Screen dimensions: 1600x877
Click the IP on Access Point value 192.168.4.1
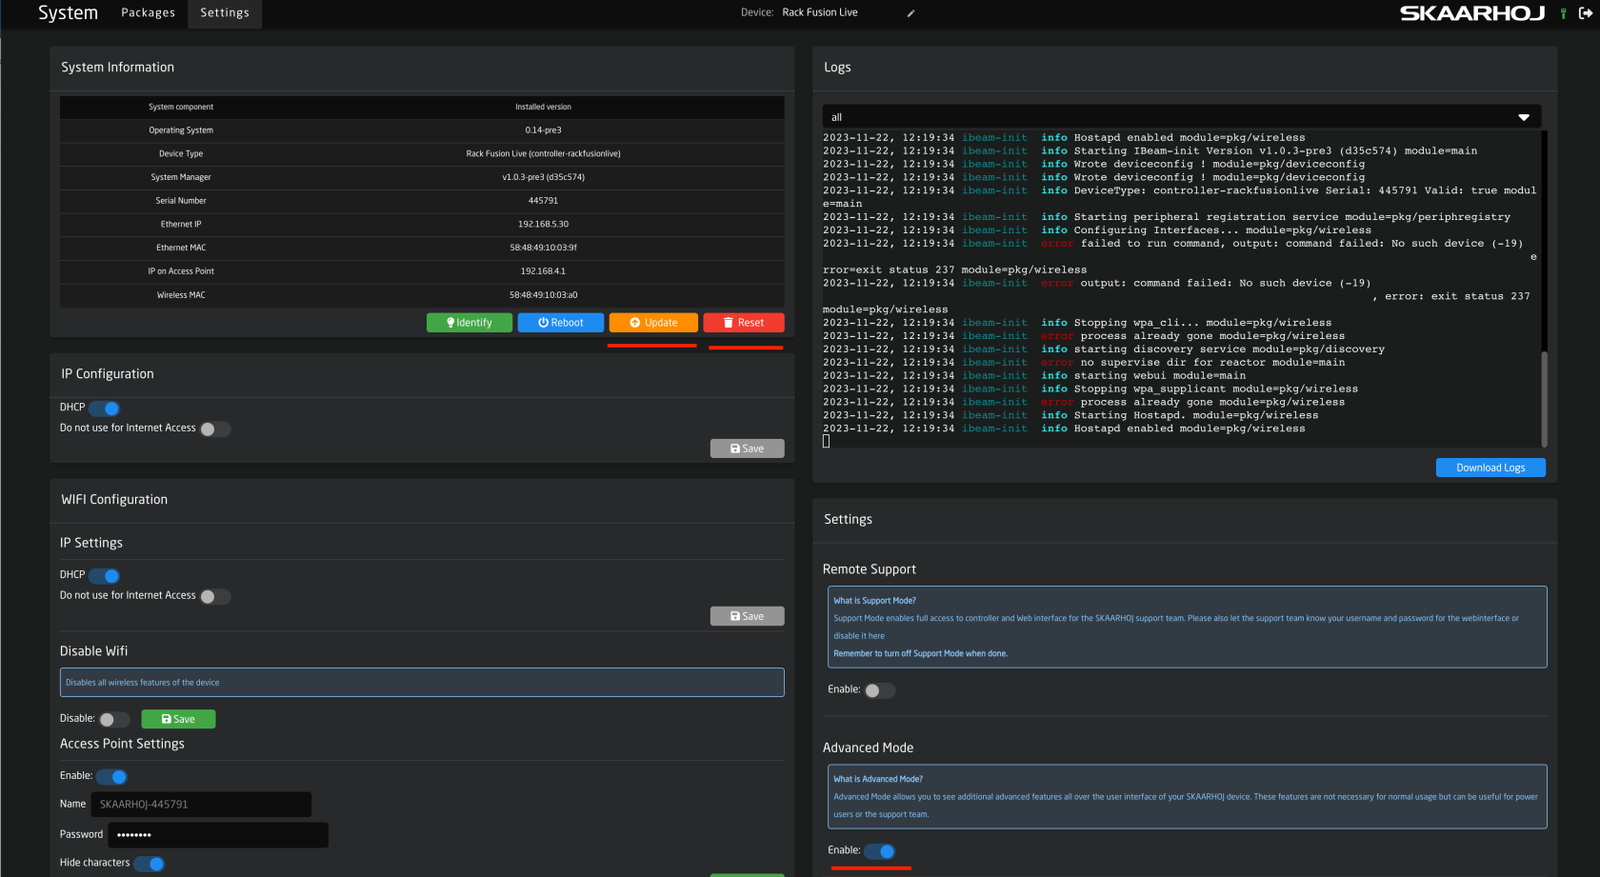[543, 271]
